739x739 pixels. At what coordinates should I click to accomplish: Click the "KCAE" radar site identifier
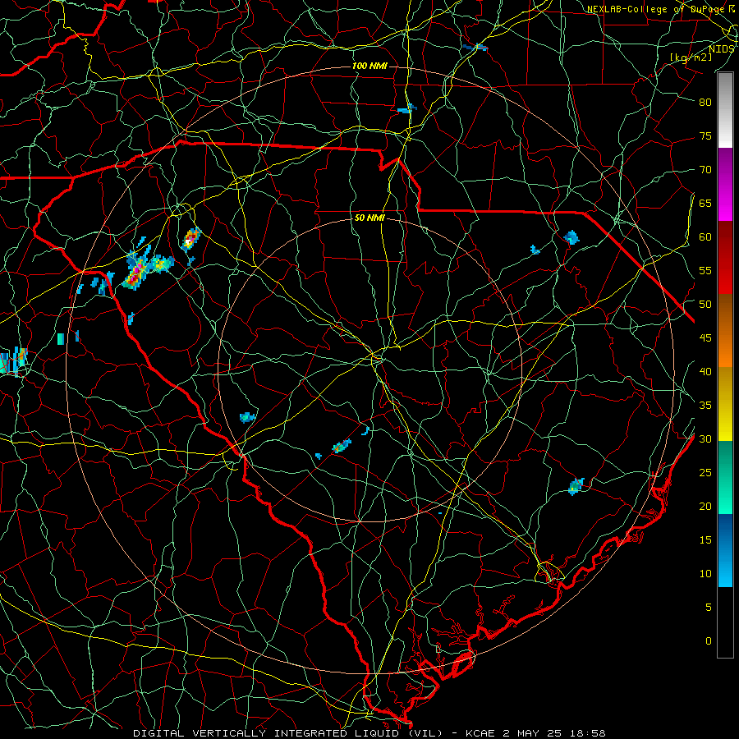[480, 733]
